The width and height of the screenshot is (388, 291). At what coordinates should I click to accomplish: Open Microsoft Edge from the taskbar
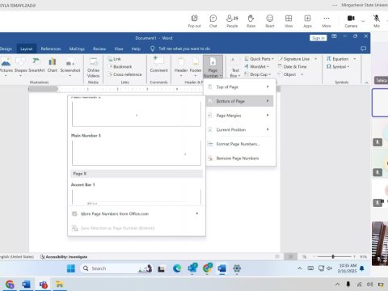(177, 268)
